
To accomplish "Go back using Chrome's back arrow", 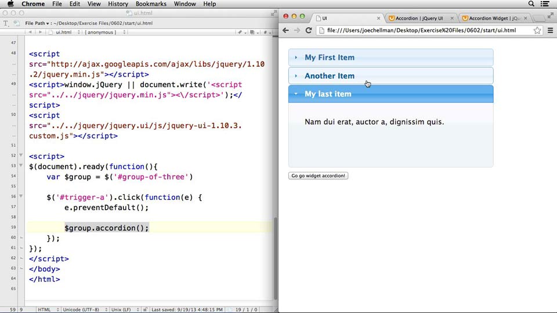I will pos(285,30).
